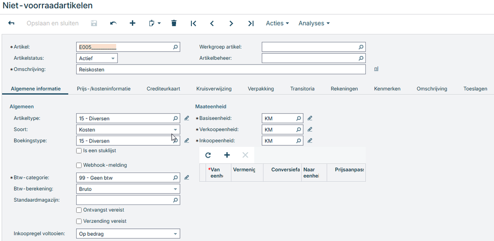Screen dimensions: 494x241
Task: Open Soort dropdown showing Kosten
Action: 128,130
